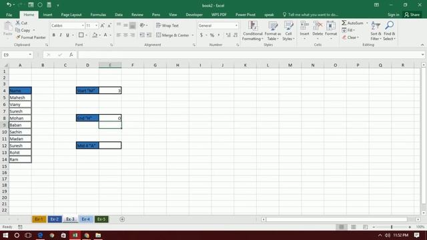Open File Explorer from taskbar
This screenshot has height=240, width=427.
pos(98,235)
